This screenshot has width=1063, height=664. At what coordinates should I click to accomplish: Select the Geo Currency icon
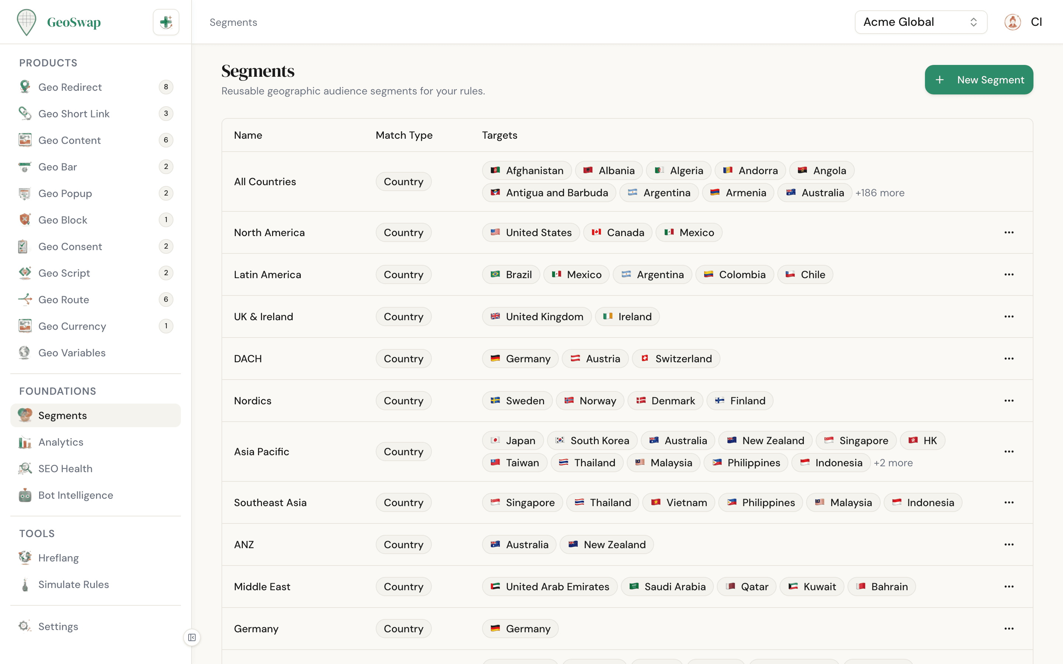[x=25, y=326]
